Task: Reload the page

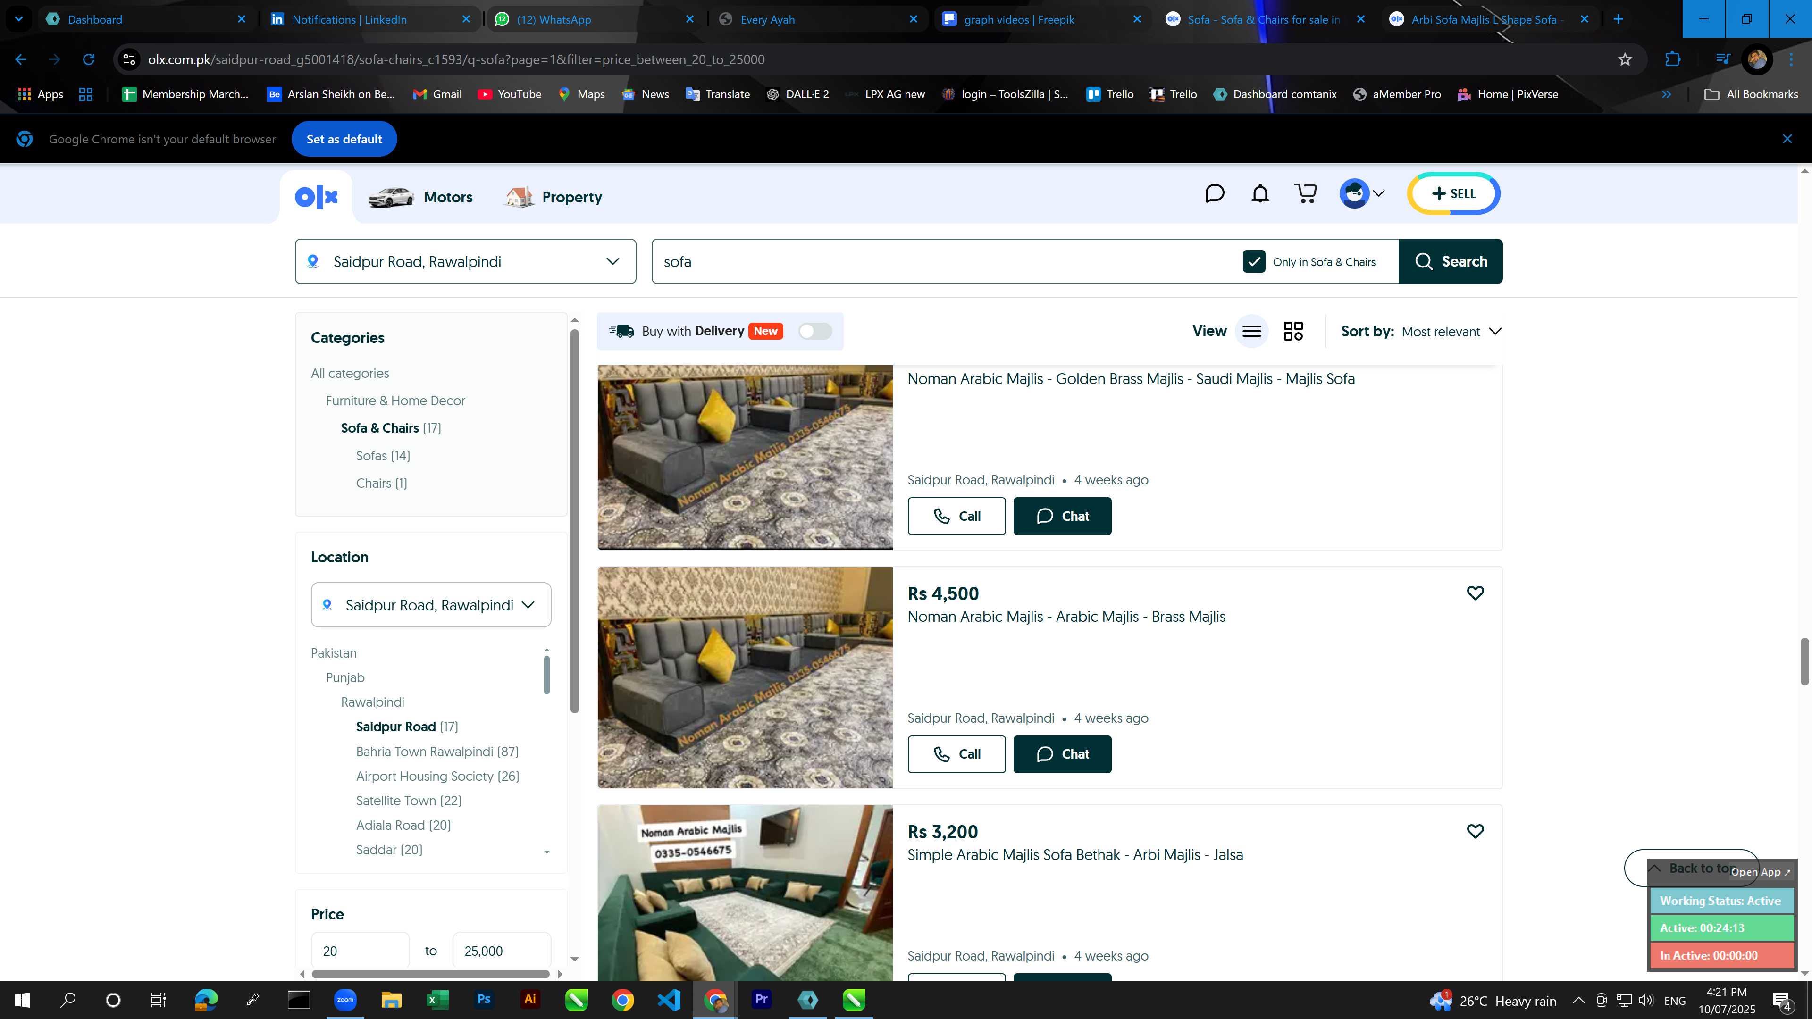Action: coord(89,60)
